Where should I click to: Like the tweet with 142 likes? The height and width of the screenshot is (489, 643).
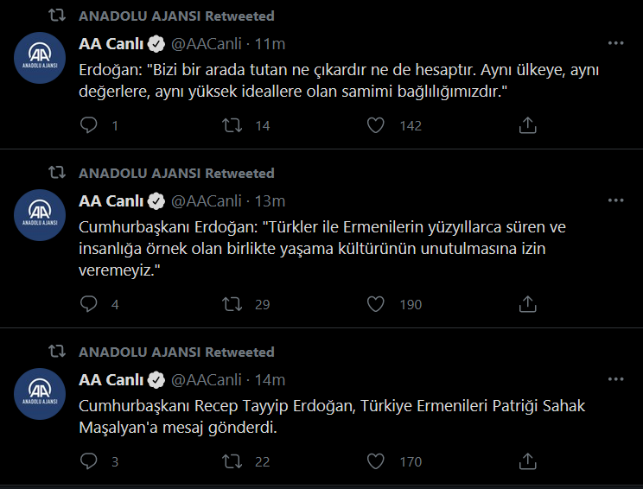click(375, 125)
